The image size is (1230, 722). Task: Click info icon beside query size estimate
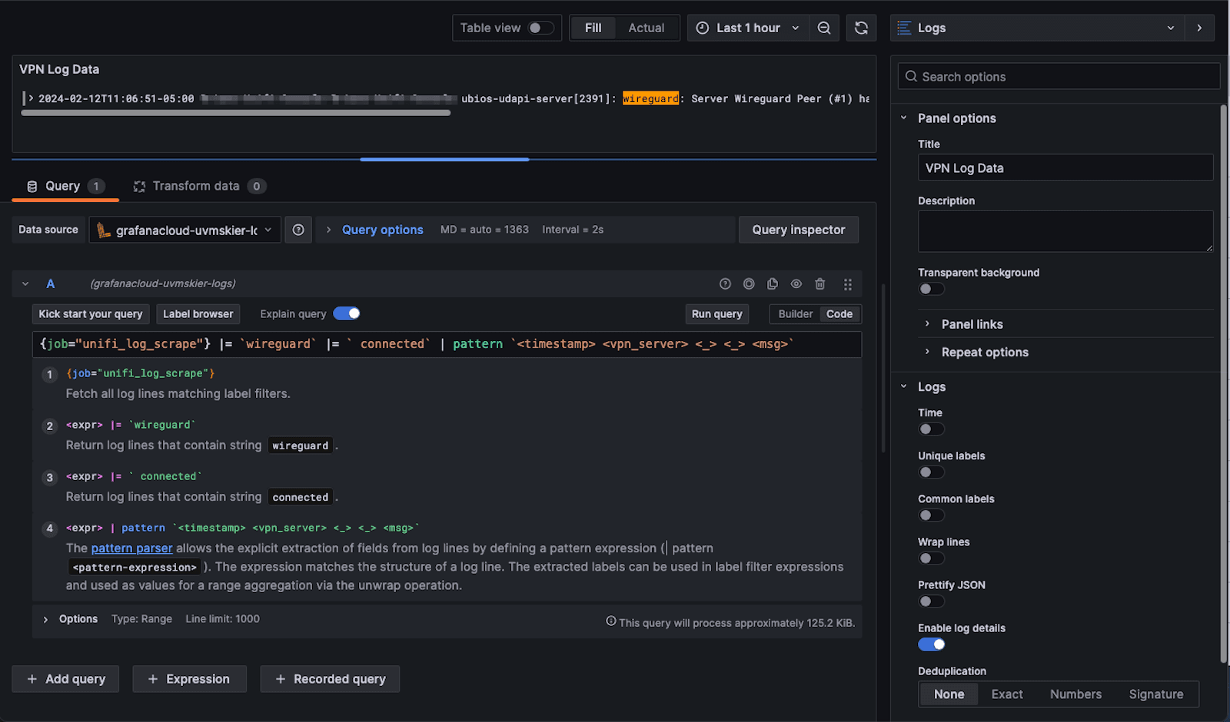pos(611,621)
